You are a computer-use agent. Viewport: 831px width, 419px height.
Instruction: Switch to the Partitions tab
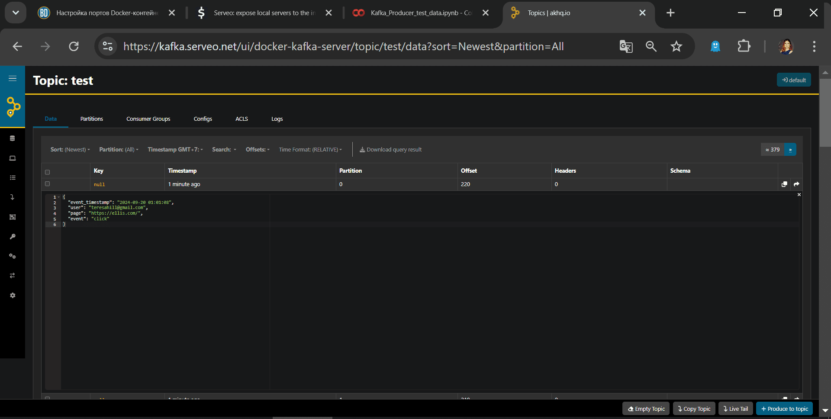click(x=92, y=119)
